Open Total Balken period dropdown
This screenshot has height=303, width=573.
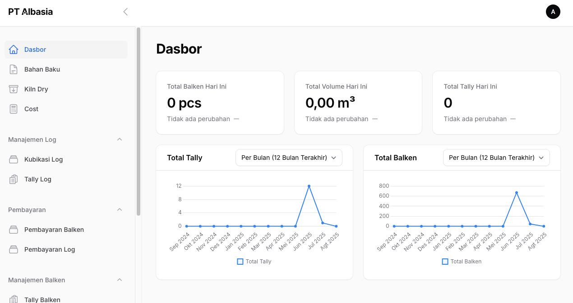pos(496,158)
